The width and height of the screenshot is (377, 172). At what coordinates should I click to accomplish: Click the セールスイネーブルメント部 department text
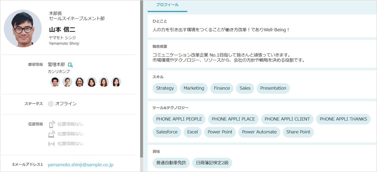click(77, 18)
